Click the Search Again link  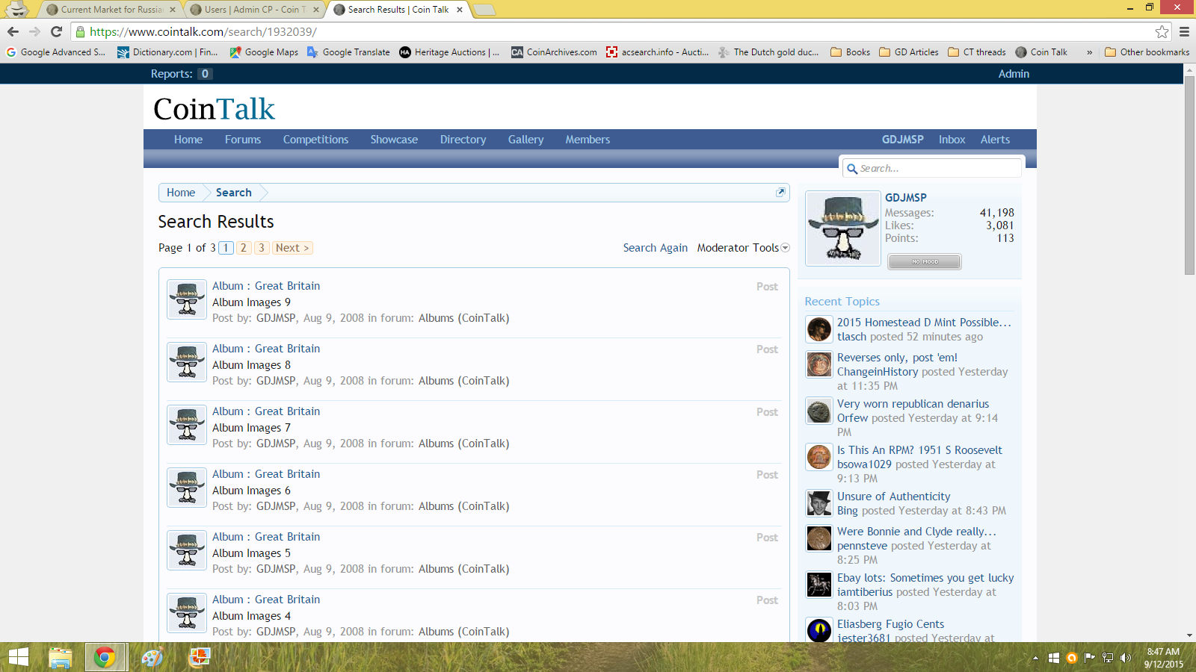tap(655, 248)
